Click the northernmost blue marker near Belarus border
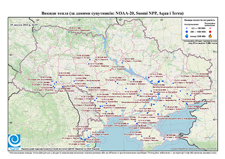 coord(69,32)
